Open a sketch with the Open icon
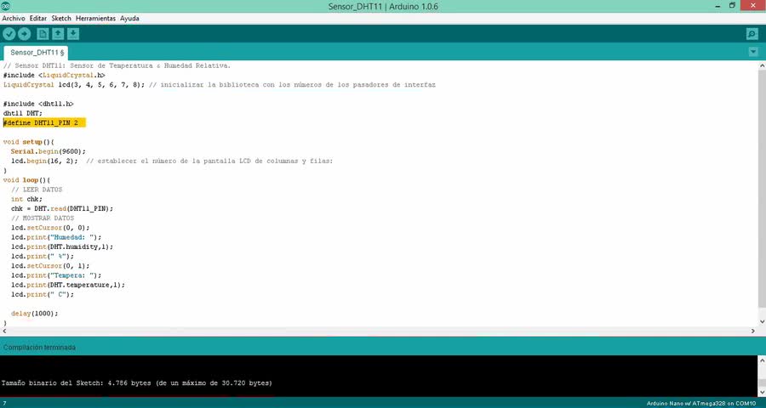This screenshot has width=766, height=408. pyautogui.click(x=58, y=34)
